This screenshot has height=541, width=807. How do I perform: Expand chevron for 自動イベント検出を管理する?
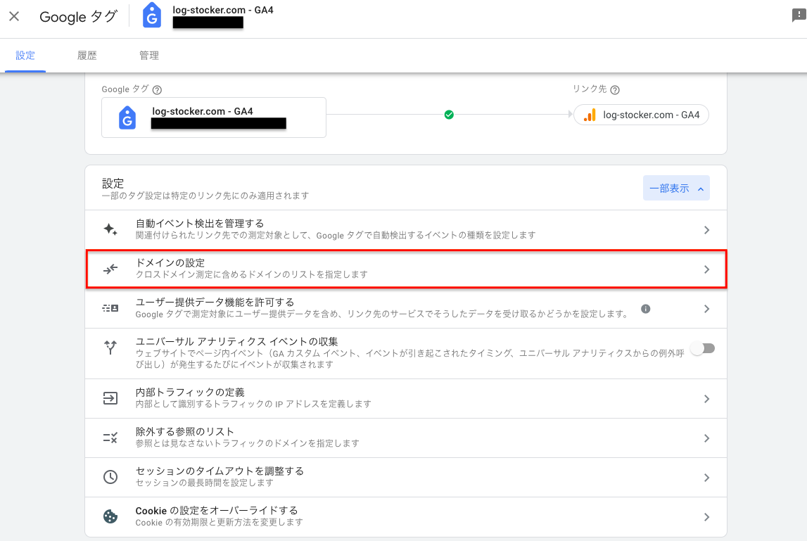point(706,230)
